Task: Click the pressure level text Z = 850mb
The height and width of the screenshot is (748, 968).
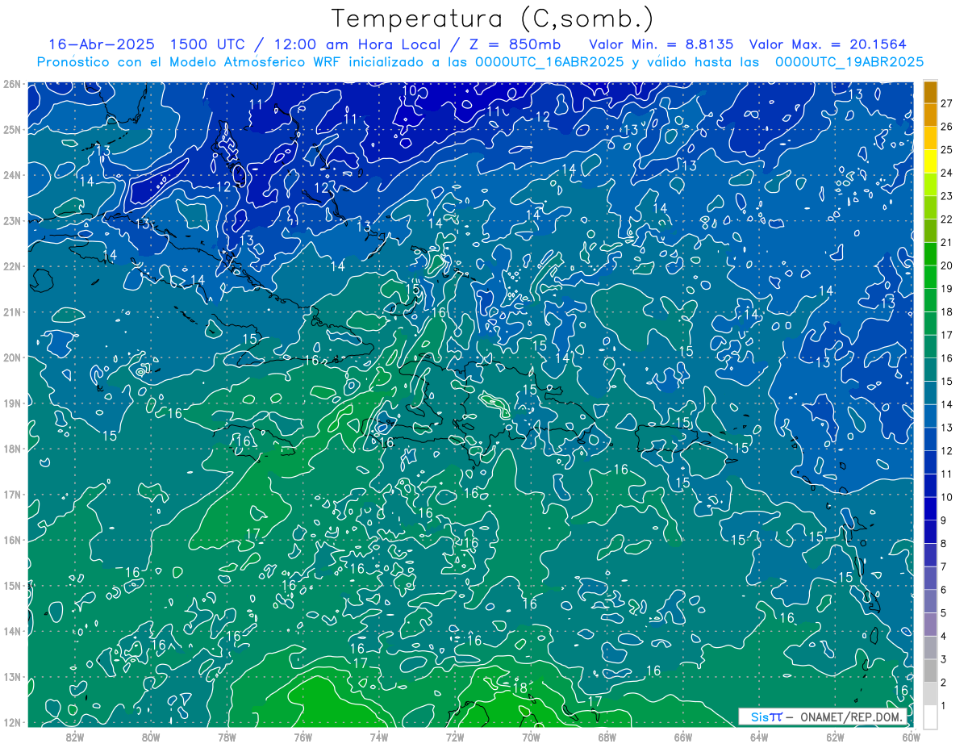Action: pyautogui.click(x=511, y=44)
